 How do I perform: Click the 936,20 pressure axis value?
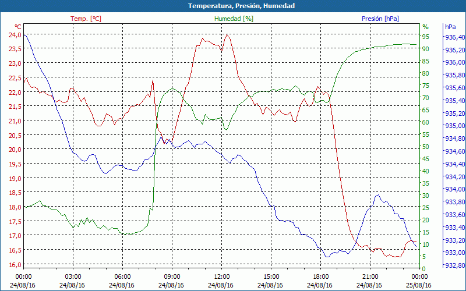click(455, 50)
